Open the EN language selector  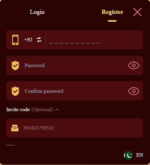140,155
